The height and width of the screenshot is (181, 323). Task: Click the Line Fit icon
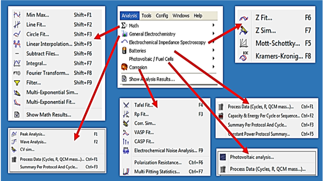click(x=17, y=25)
